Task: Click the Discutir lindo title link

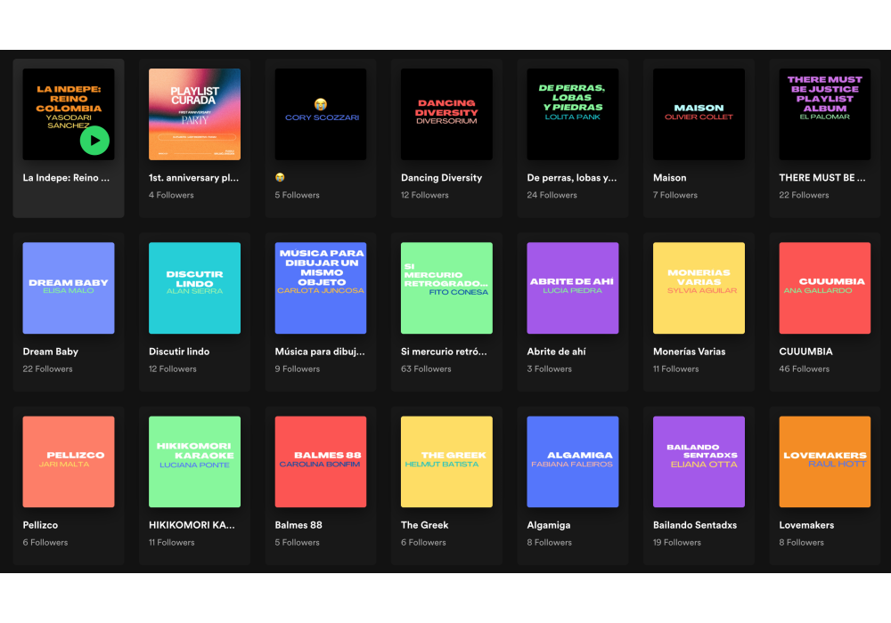Action: tap(181, 352)
